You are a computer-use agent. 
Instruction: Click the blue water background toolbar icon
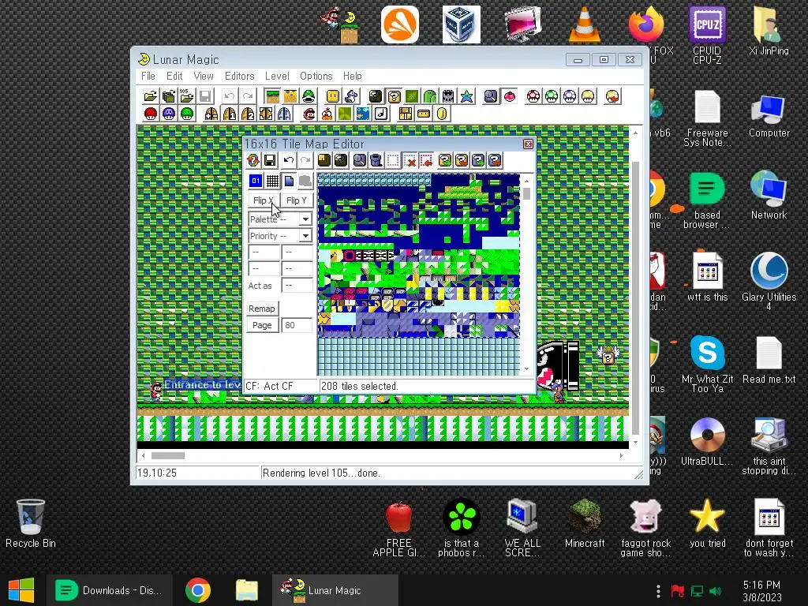coord(363,114)
